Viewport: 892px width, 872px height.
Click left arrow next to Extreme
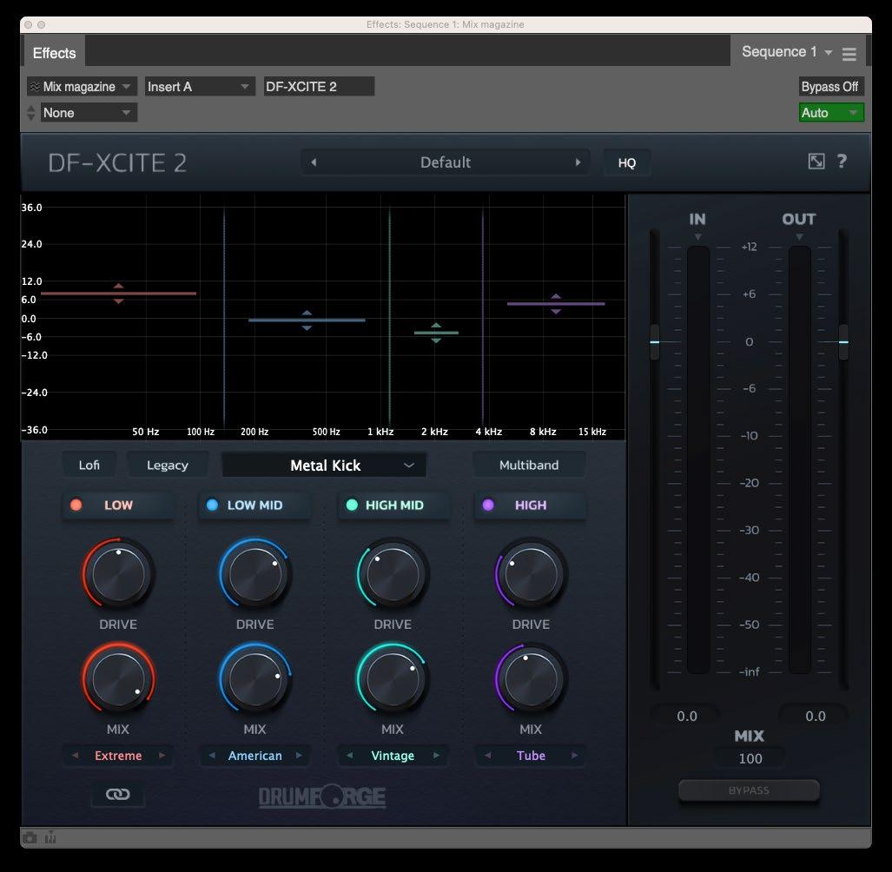coord(75,756)
